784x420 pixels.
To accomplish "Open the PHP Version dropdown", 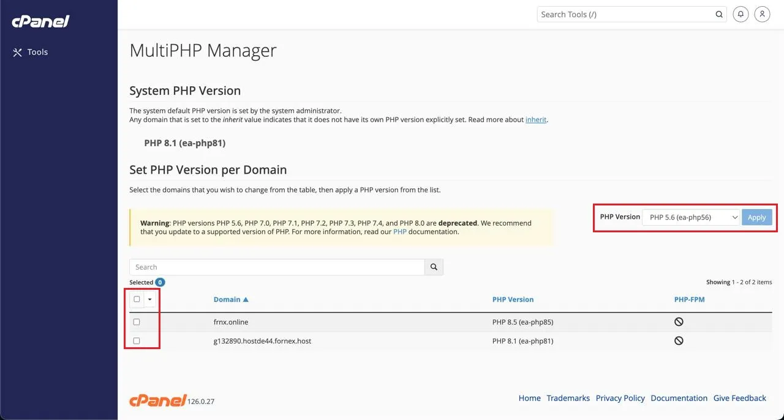I will pyautogui.click(x=691, y=217).
